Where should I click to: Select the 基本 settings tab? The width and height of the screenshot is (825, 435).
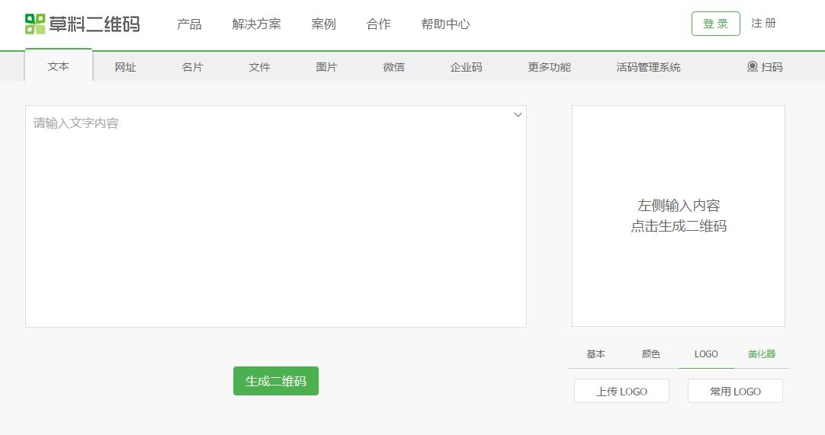coord(595,354)
